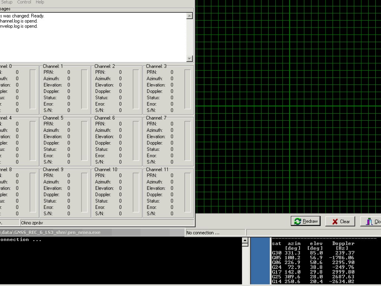Click the 'was changed: Ready.' message line
The height and width of the screenshot is (286, 381).
22,16
